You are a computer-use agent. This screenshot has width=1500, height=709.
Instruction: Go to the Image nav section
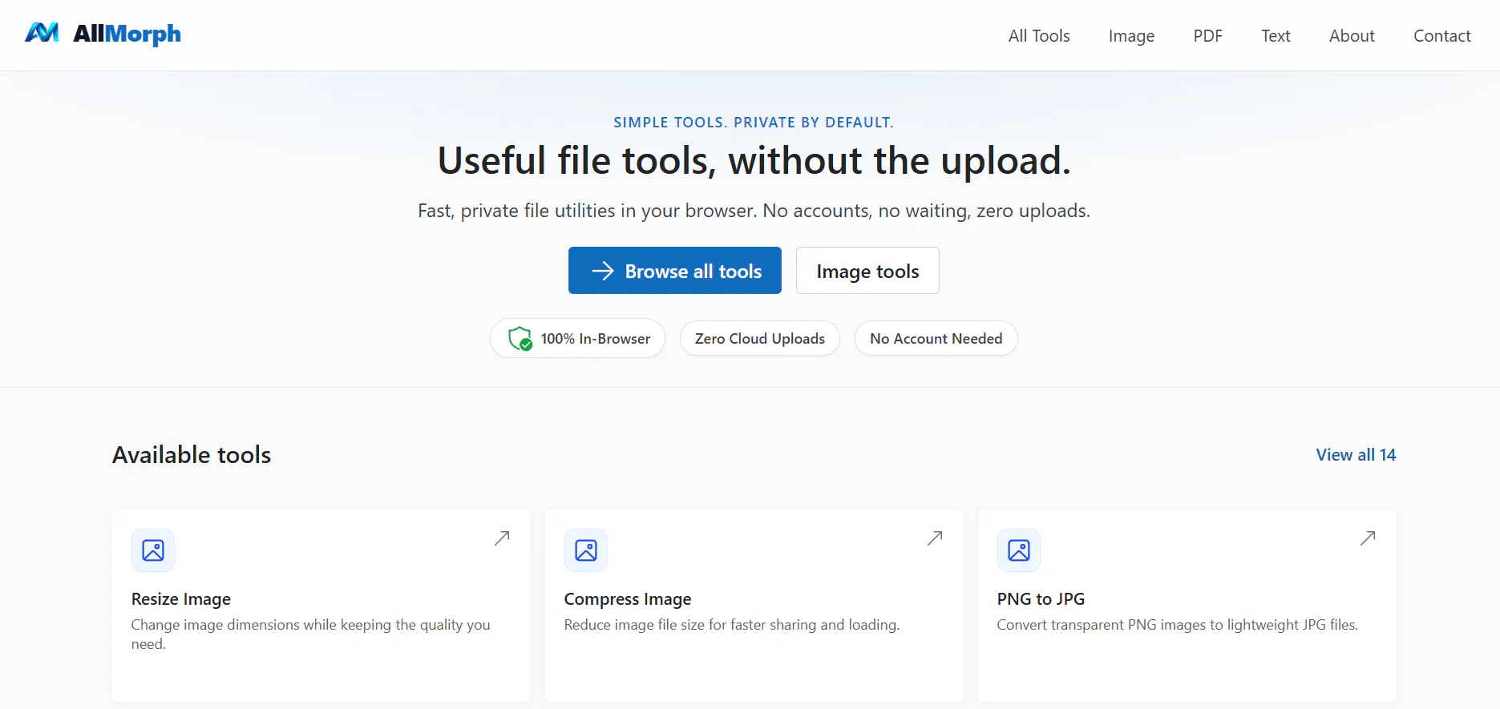1131,36
